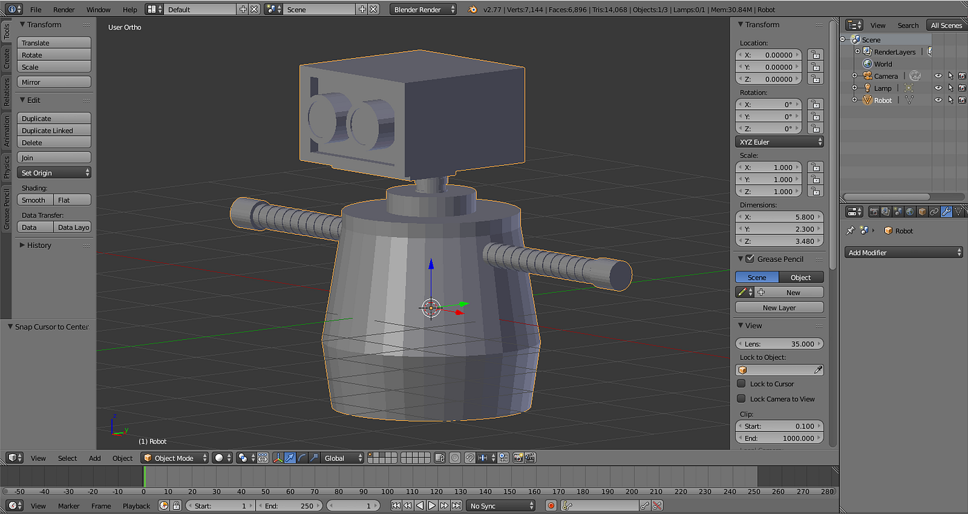Open the Blender Render engine dropdown

click(x=424, y=10)
